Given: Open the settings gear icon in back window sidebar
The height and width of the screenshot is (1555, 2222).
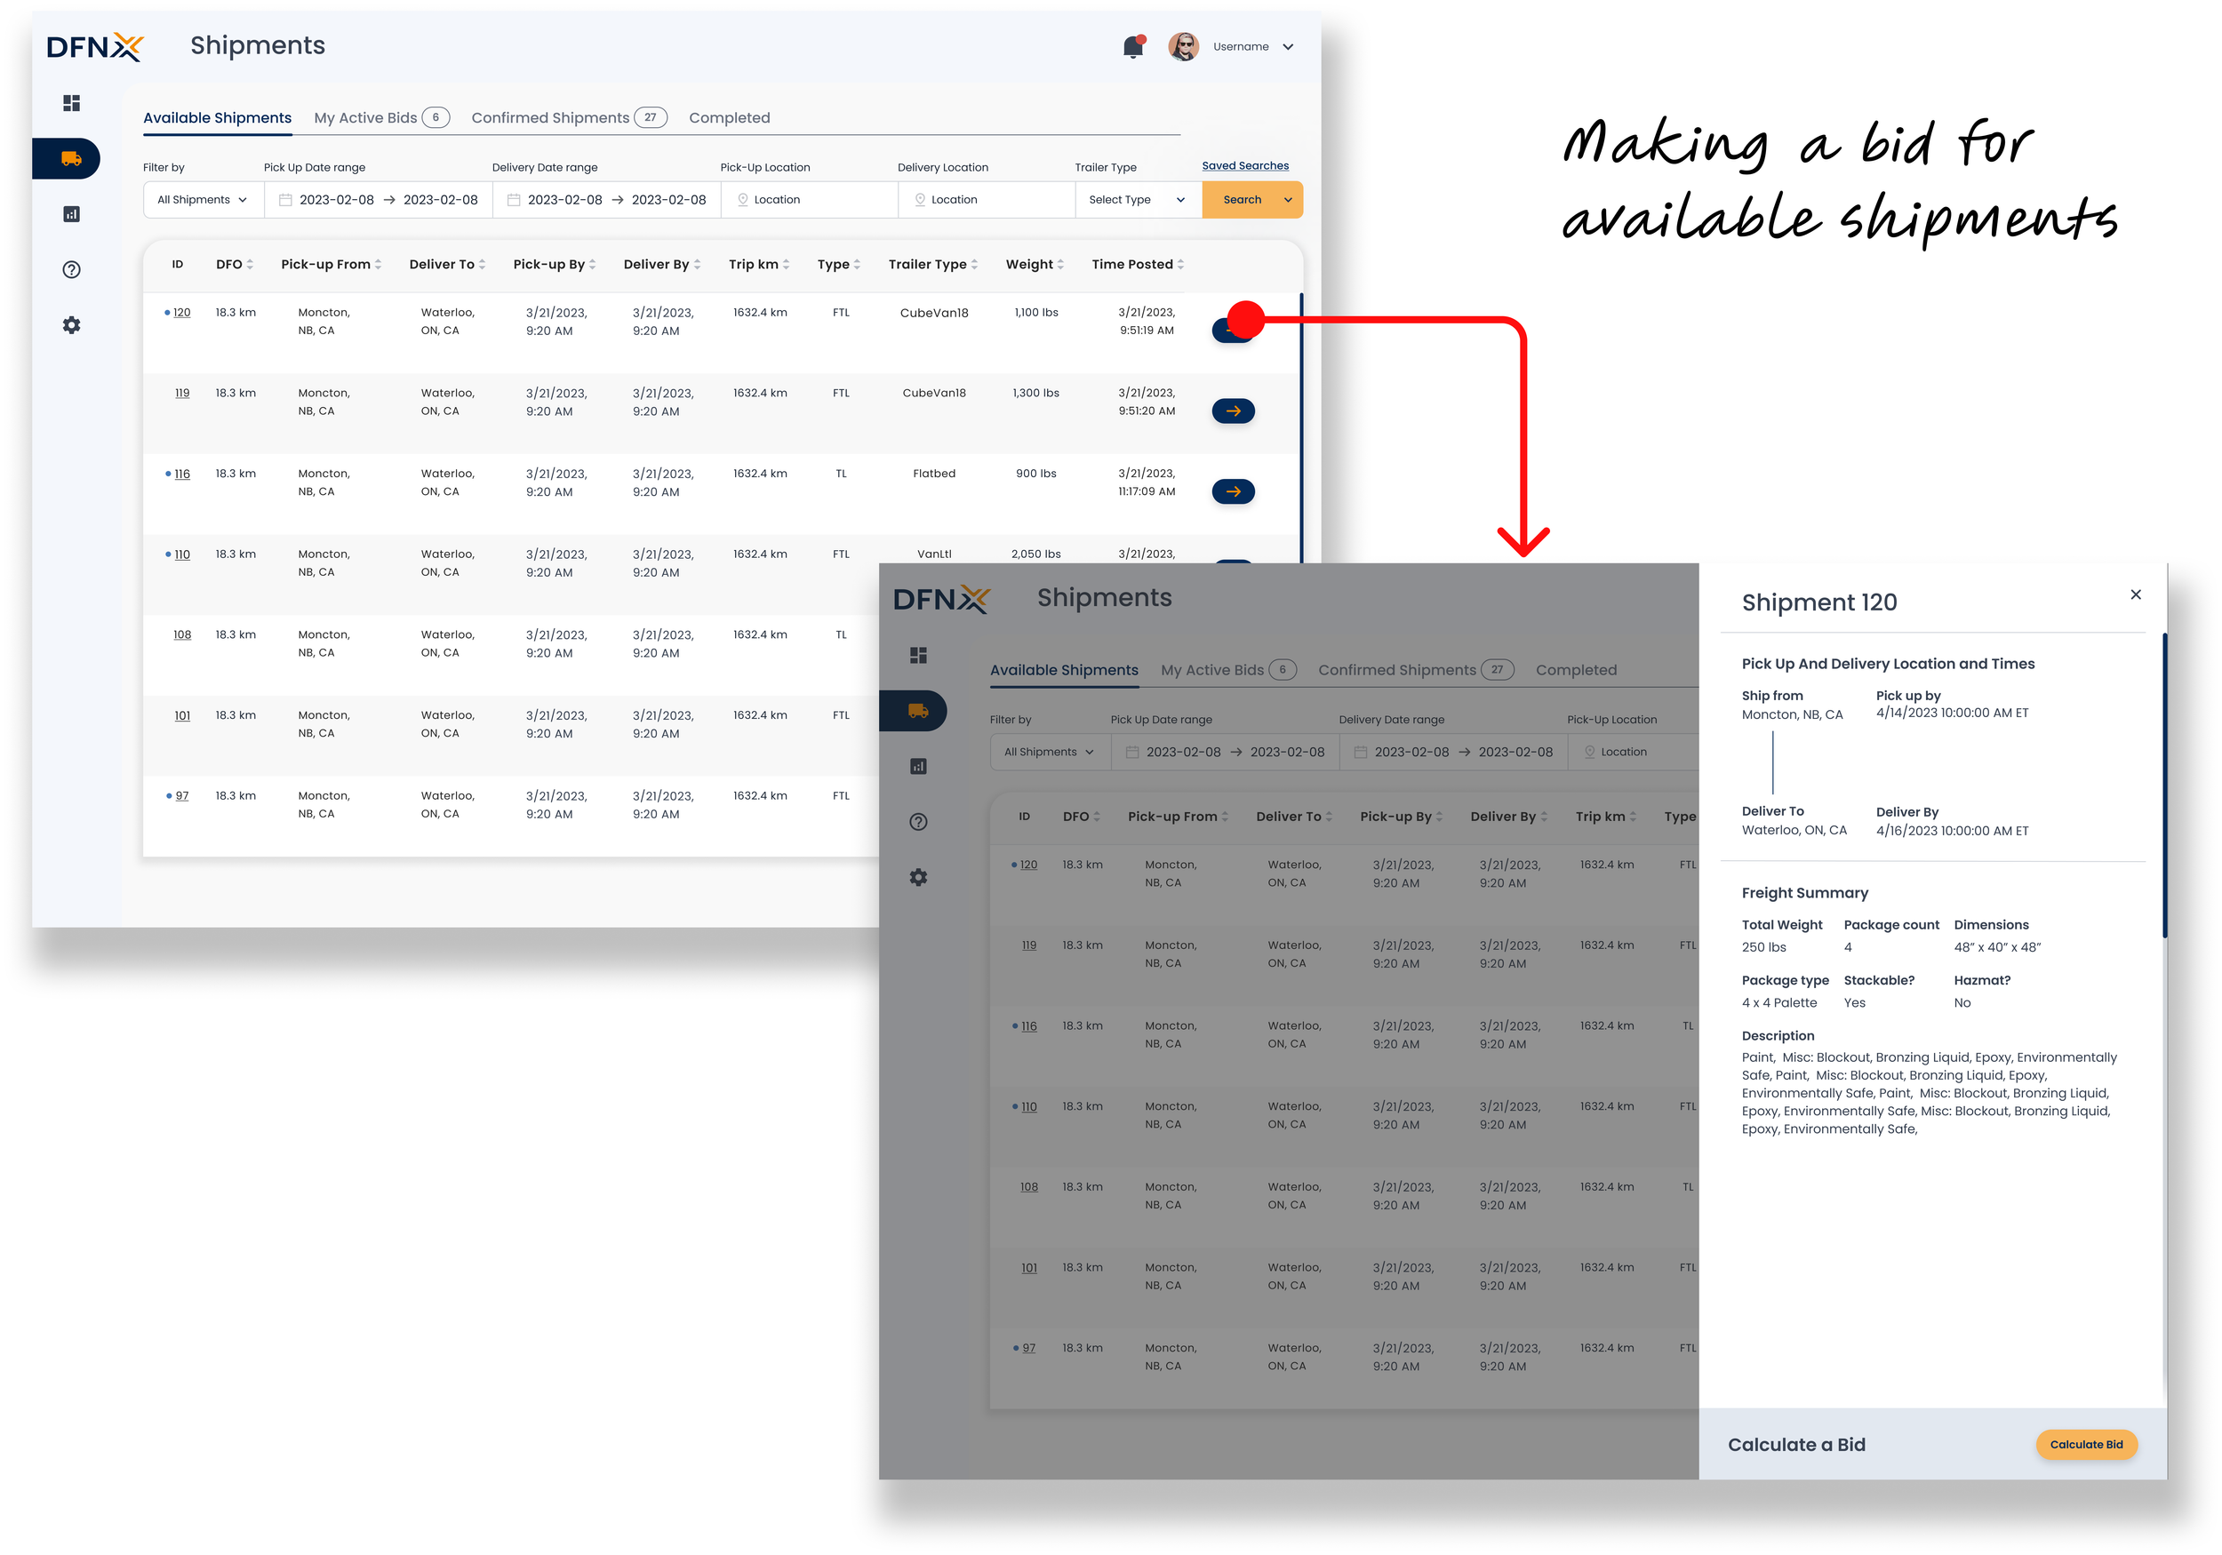Looking at the screenshot, I should coord(70,325).
